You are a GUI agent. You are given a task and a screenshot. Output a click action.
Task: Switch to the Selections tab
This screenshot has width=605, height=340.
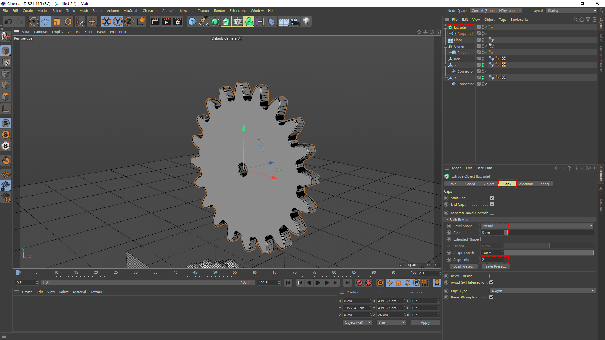click(525, 184)
